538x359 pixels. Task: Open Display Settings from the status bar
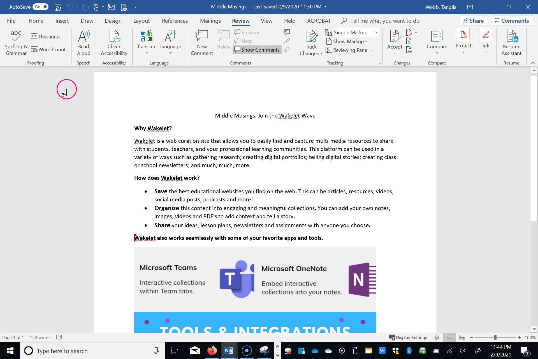click(408, 337)
